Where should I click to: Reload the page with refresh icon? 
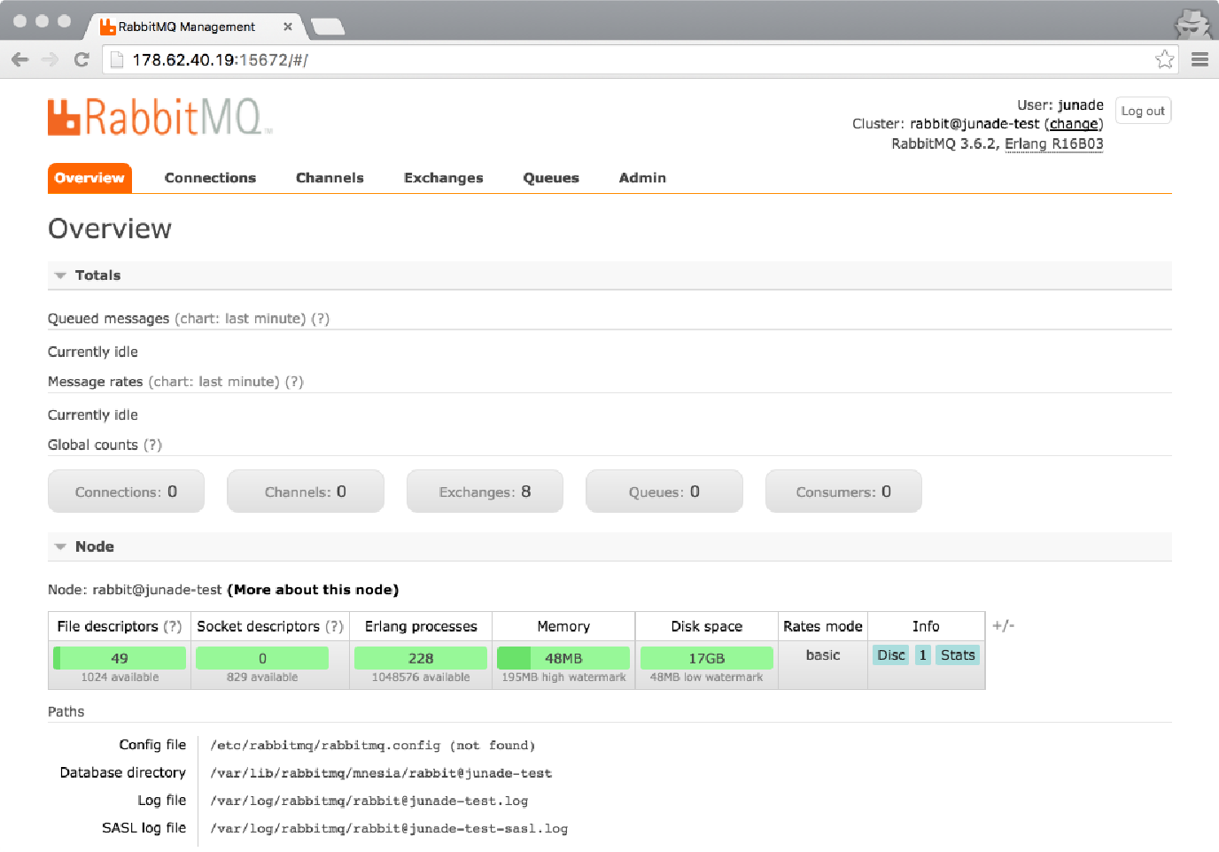pyautogui.click(x=82, y=59)
